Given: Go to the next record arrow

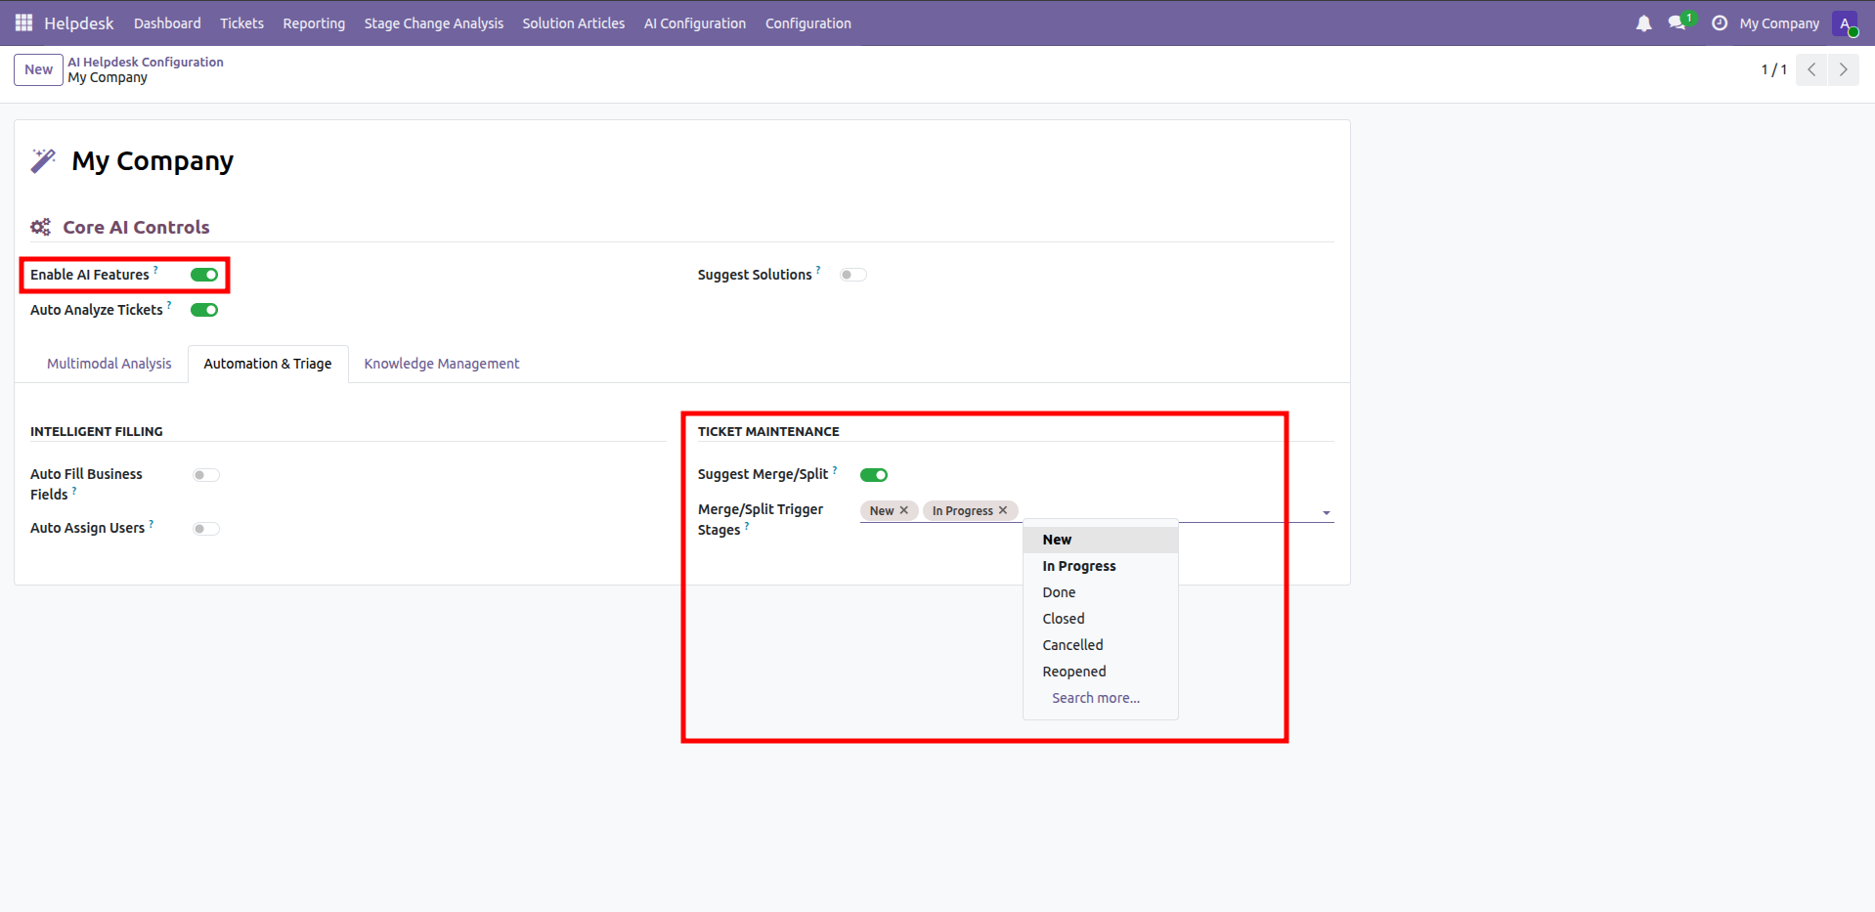Looking at the screenshot, I should point(1844,69).
